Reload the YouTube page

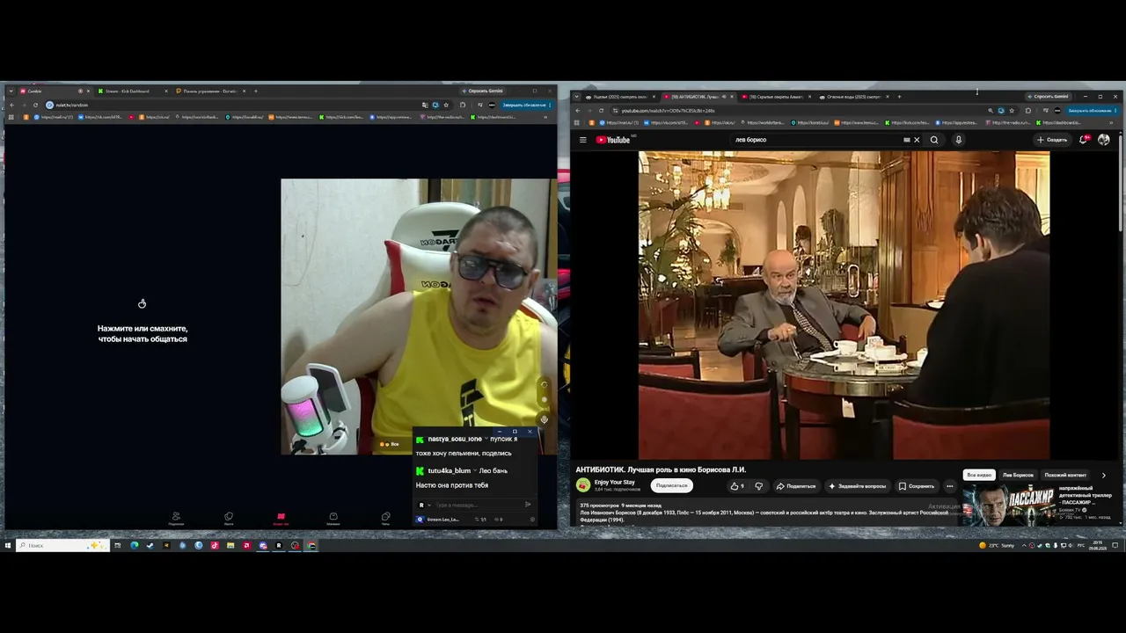coord(602,111)
